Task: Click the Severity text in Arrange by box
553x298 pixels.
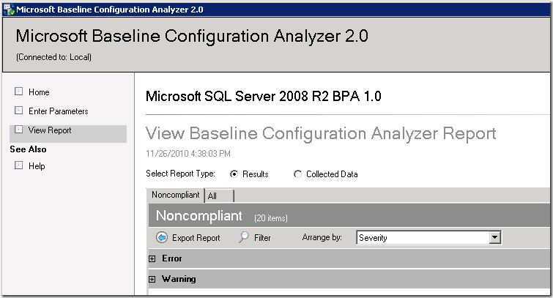Action: [x=374, y=238]
